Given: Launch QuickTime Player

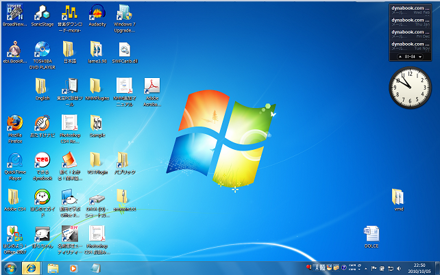Looking at the screenshot, I should pos(15,166).
